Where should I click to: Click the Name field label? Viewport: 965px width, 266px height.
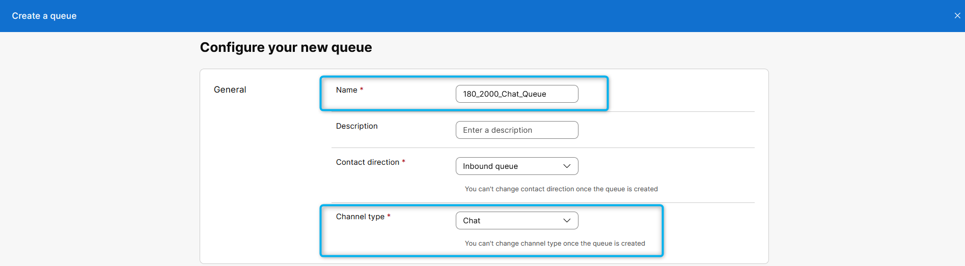pyautogui.click(x=346, y=90)
